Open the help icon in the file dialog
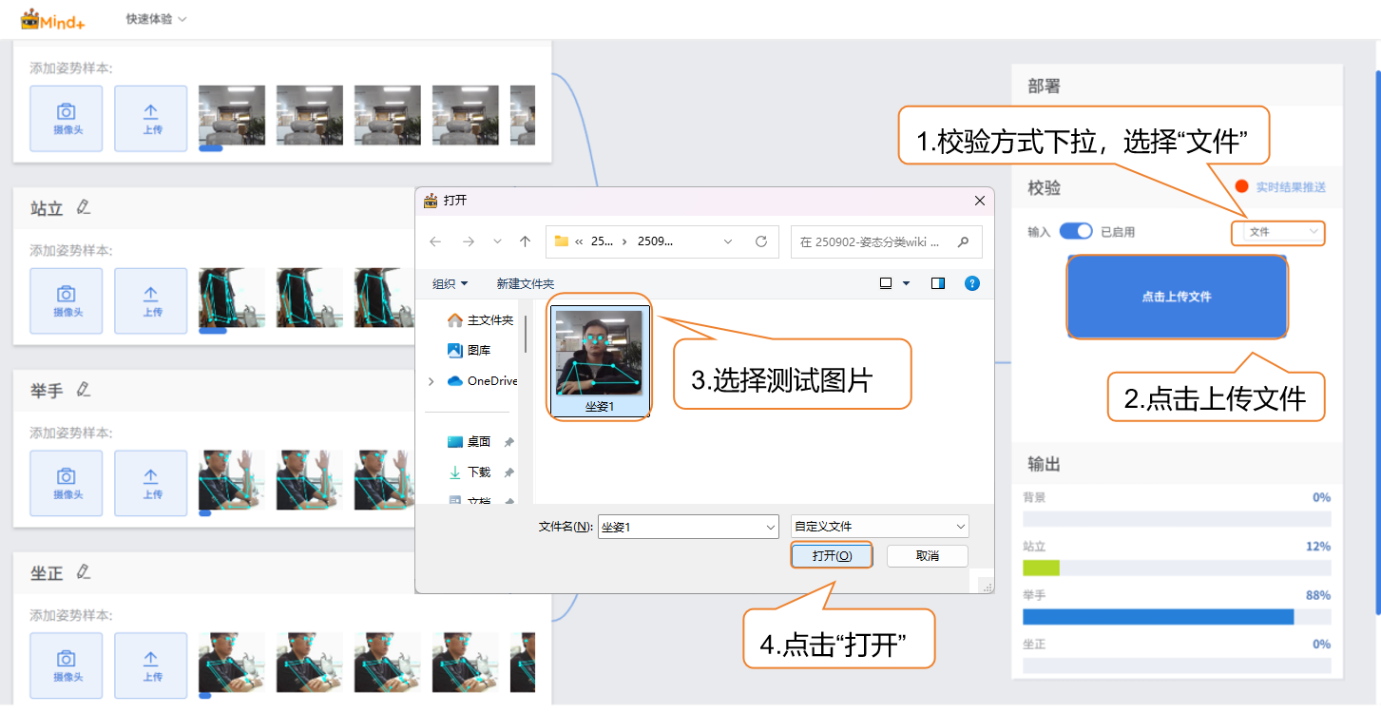 pyautogui.click(x=971, y=283)
